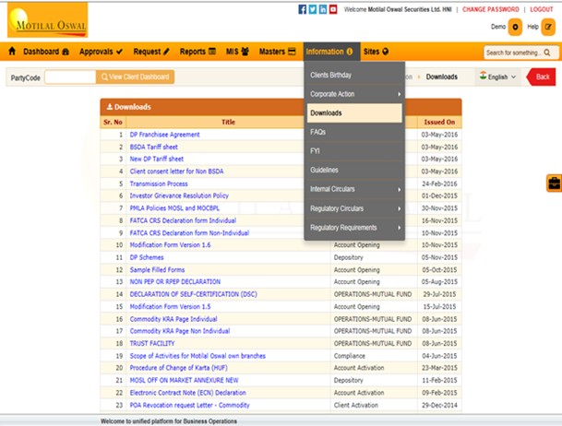Open Transmission Process link
This screenshot has width=562, height=426.
tap(159, 183)
